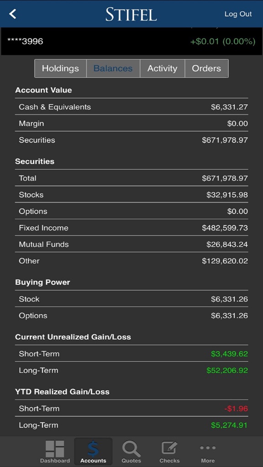The height and width of the screenshot is (467, 263).
Task: Open the More dots icon
Action: [208, 448]
